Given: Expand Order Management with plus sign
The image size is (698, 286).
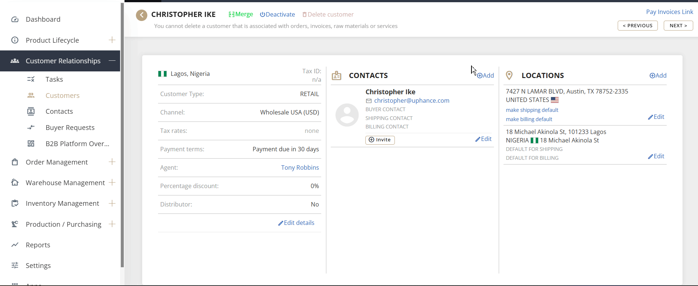Looking at the screenshot, I should (x=112, y=162).
